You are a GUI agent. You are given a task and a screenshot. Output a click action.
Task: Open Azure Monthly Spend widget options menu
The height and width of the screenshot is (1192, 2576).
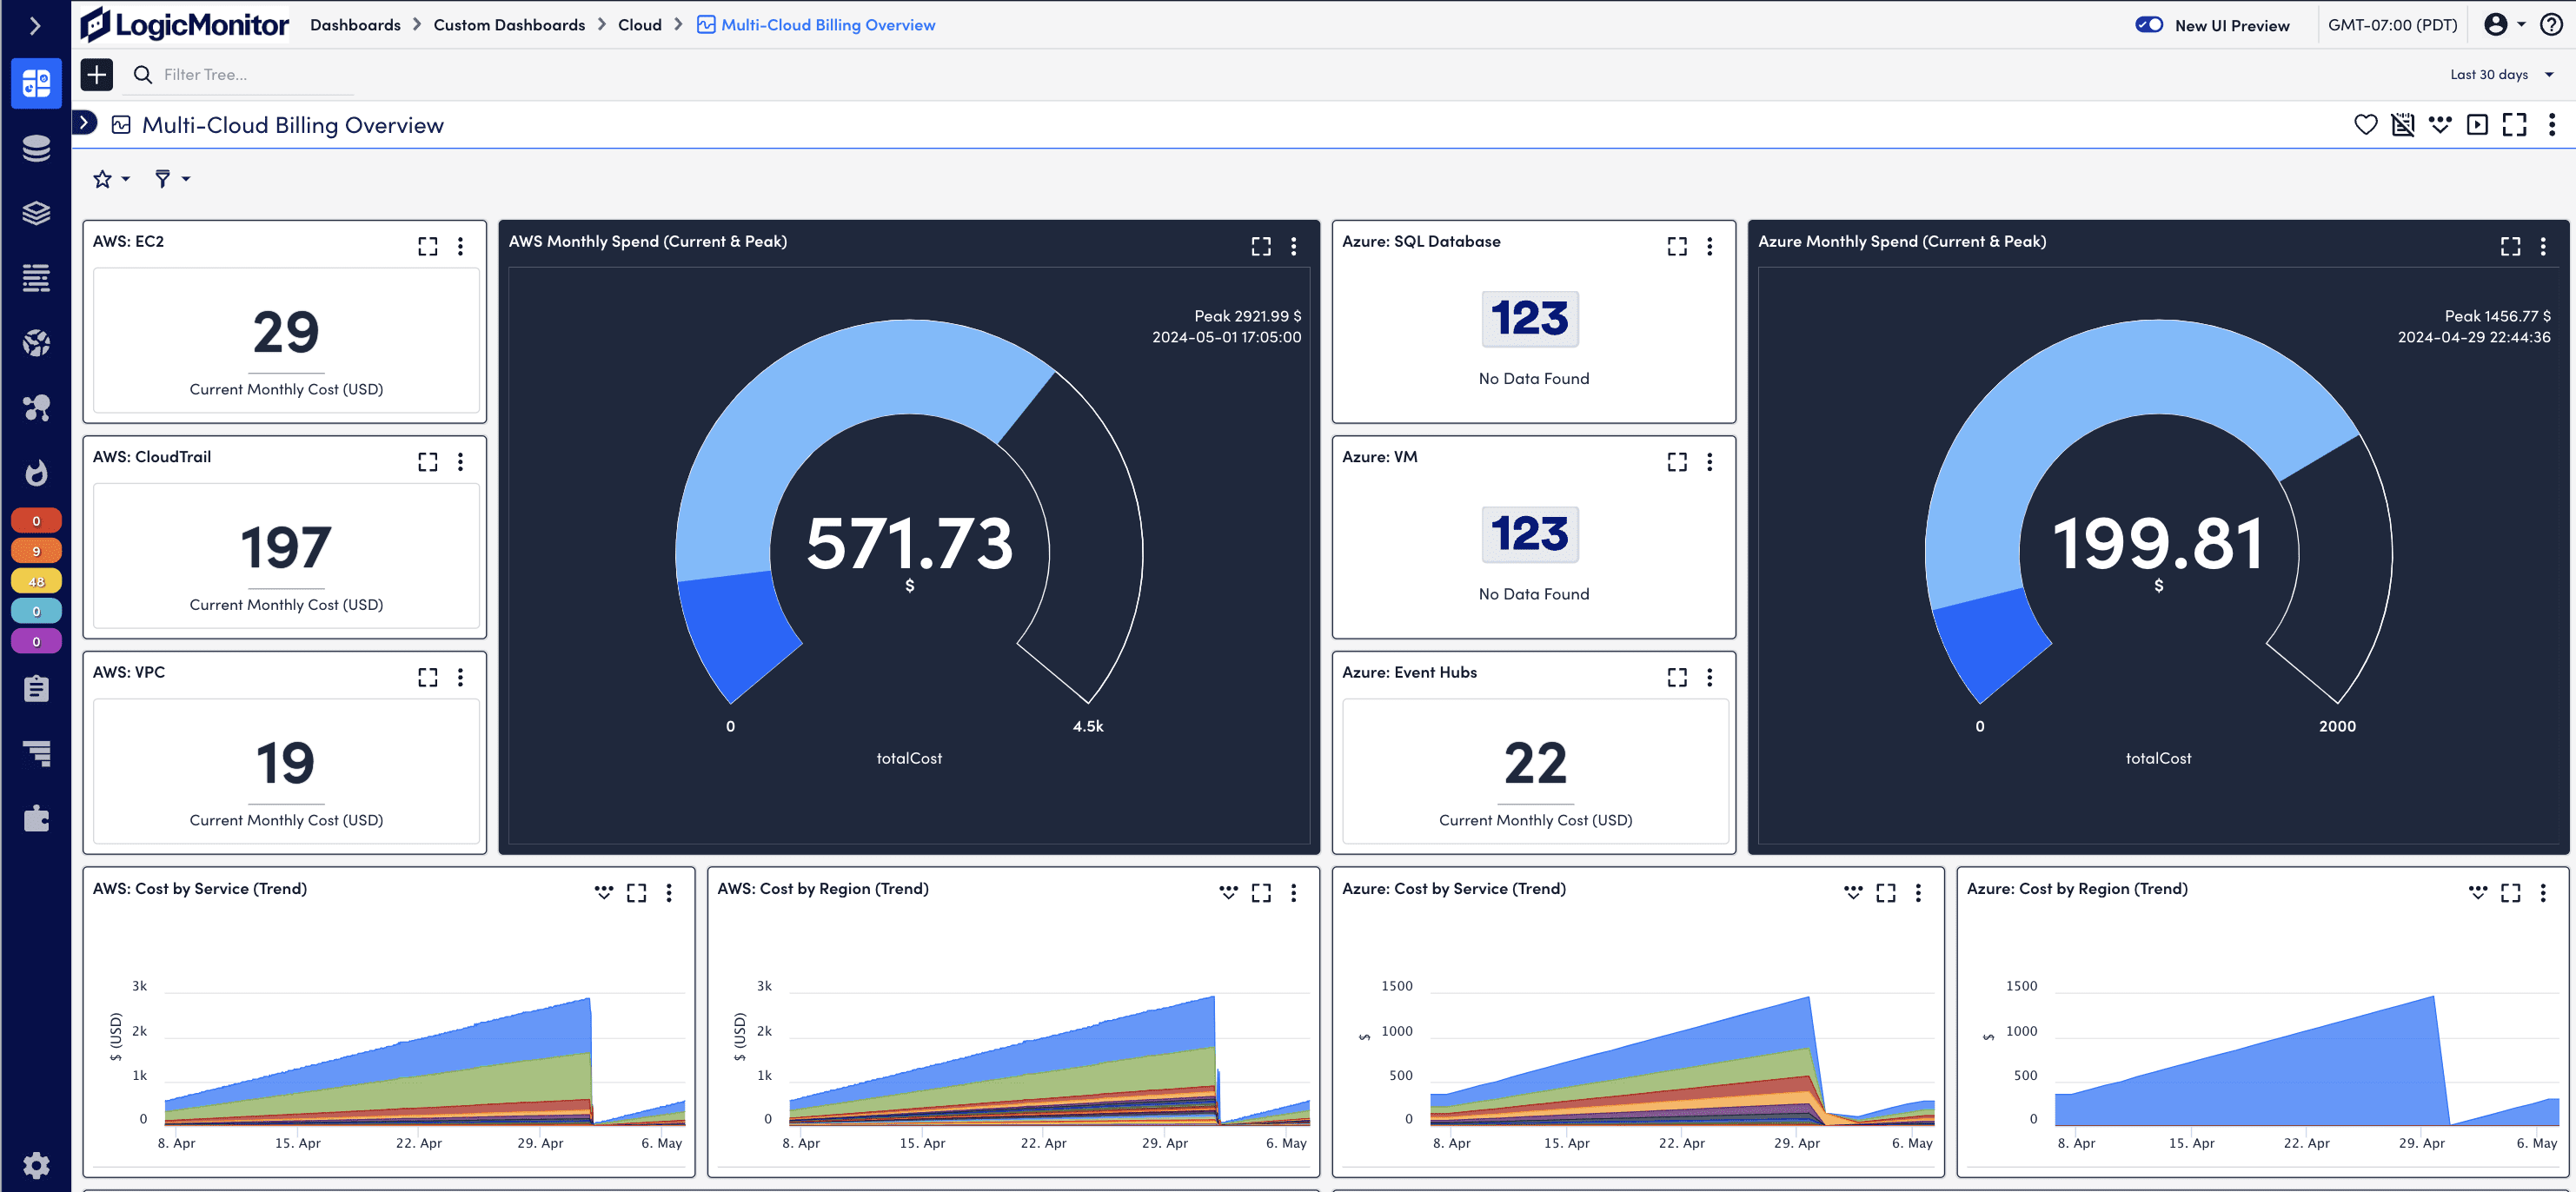click(2542, 246)
